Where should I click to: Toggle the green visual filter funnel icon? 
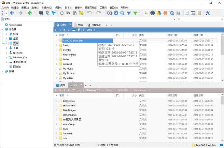click(x=136, y=13)
